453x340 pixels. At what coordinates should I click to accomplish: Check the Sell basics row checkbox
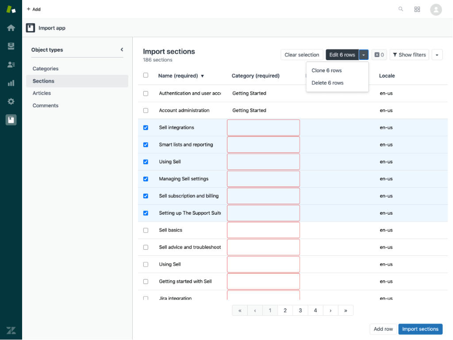pyautogui.click(x=146, y=230)
